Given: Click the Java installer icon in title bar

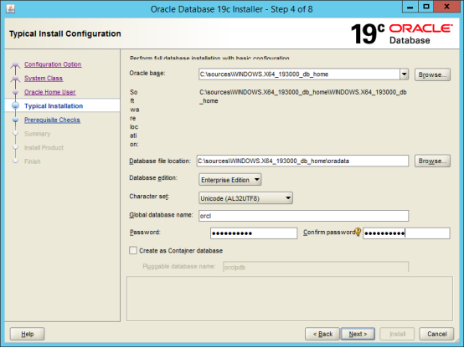Looking at the screenshot, I should 10,9.
